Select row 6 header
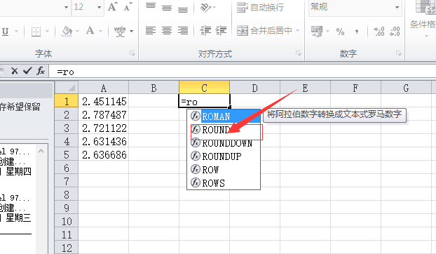Viewport: 436px width, 254px height. tap(67, 168)
